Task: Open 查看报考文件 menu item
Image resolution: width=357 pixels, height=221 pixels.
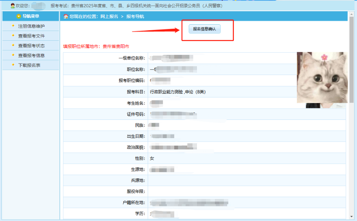Action: pyautogui.click(x=31, y=36)
